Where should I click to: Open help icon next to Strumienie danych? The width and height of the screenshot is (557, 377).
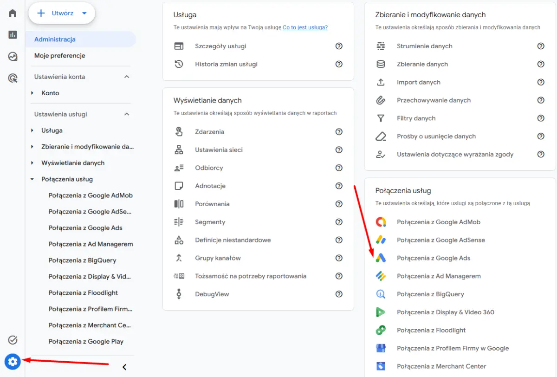pyautogui.click(x=541, y=46)
